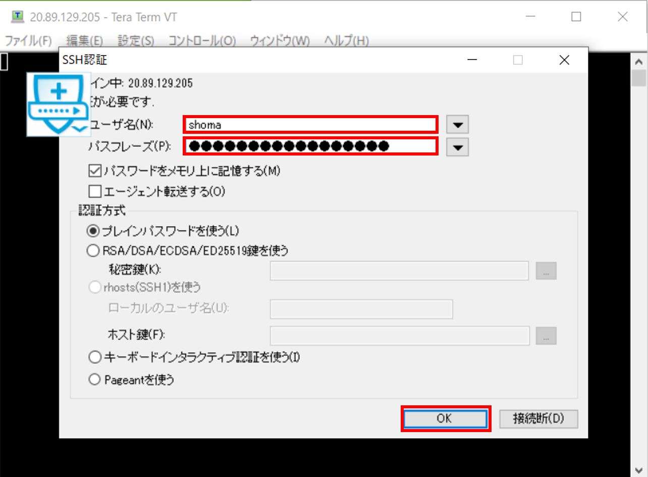This screenshot has width=648, height=477.
Task: Open the passphrase history dropdown
Action: (x=457, y=147)
